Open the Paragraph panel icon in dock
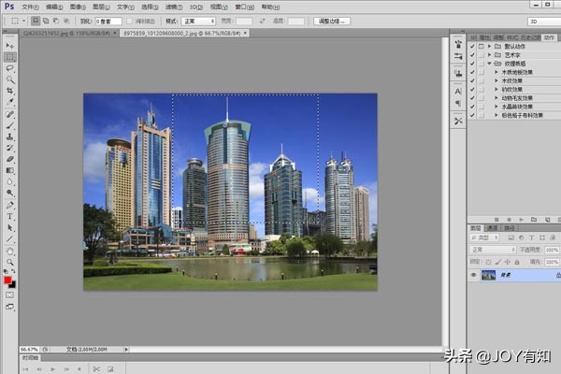This screenshot has width=561, height=374. (458, 104)
